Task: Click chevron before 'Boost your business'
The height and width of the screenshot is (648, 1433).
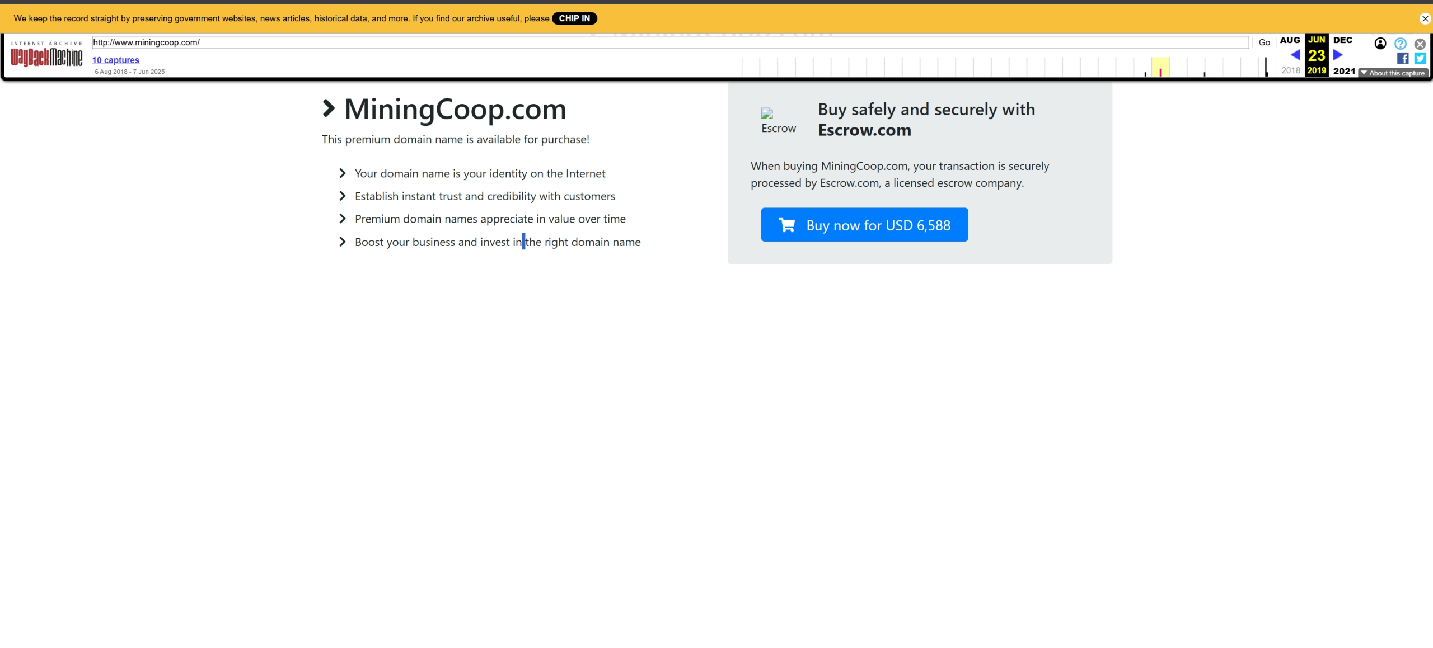Action: (x=343, y=242)
